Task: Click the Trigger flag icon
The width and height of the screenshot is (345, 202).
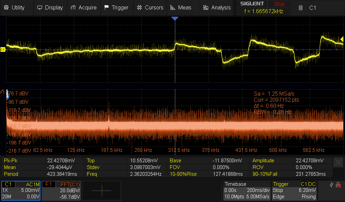Action: (x=106, y=7)
